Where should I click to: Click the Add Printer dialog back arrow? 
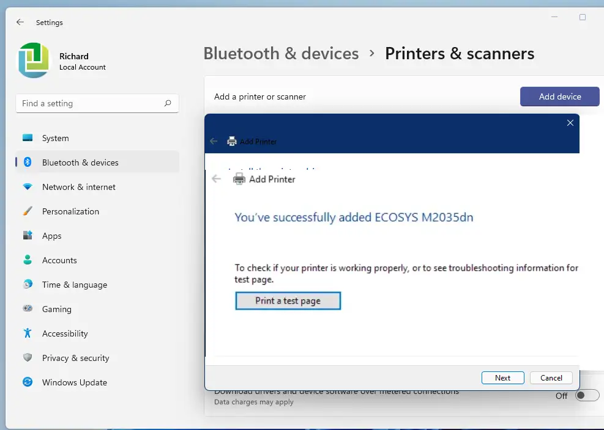coord(217,179)
